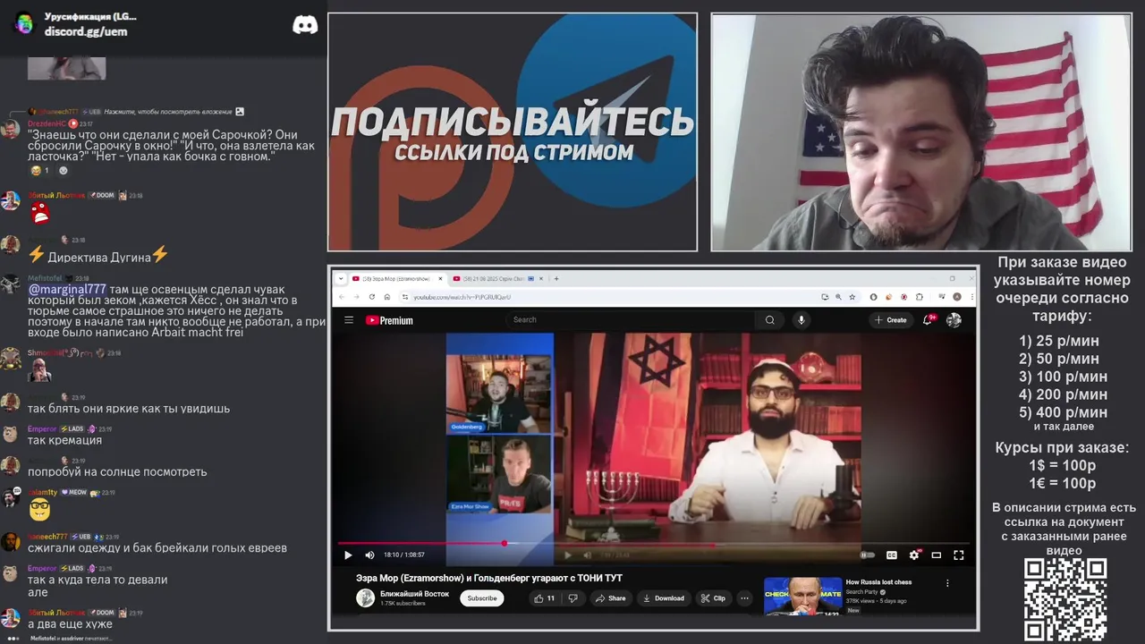Click the Урусификация server icon
Screen dimensions: 1145x644
24,24
